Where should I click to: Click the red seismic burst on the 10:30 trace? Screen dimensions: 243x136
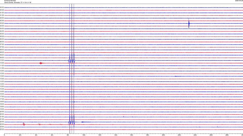pos(41,63)
